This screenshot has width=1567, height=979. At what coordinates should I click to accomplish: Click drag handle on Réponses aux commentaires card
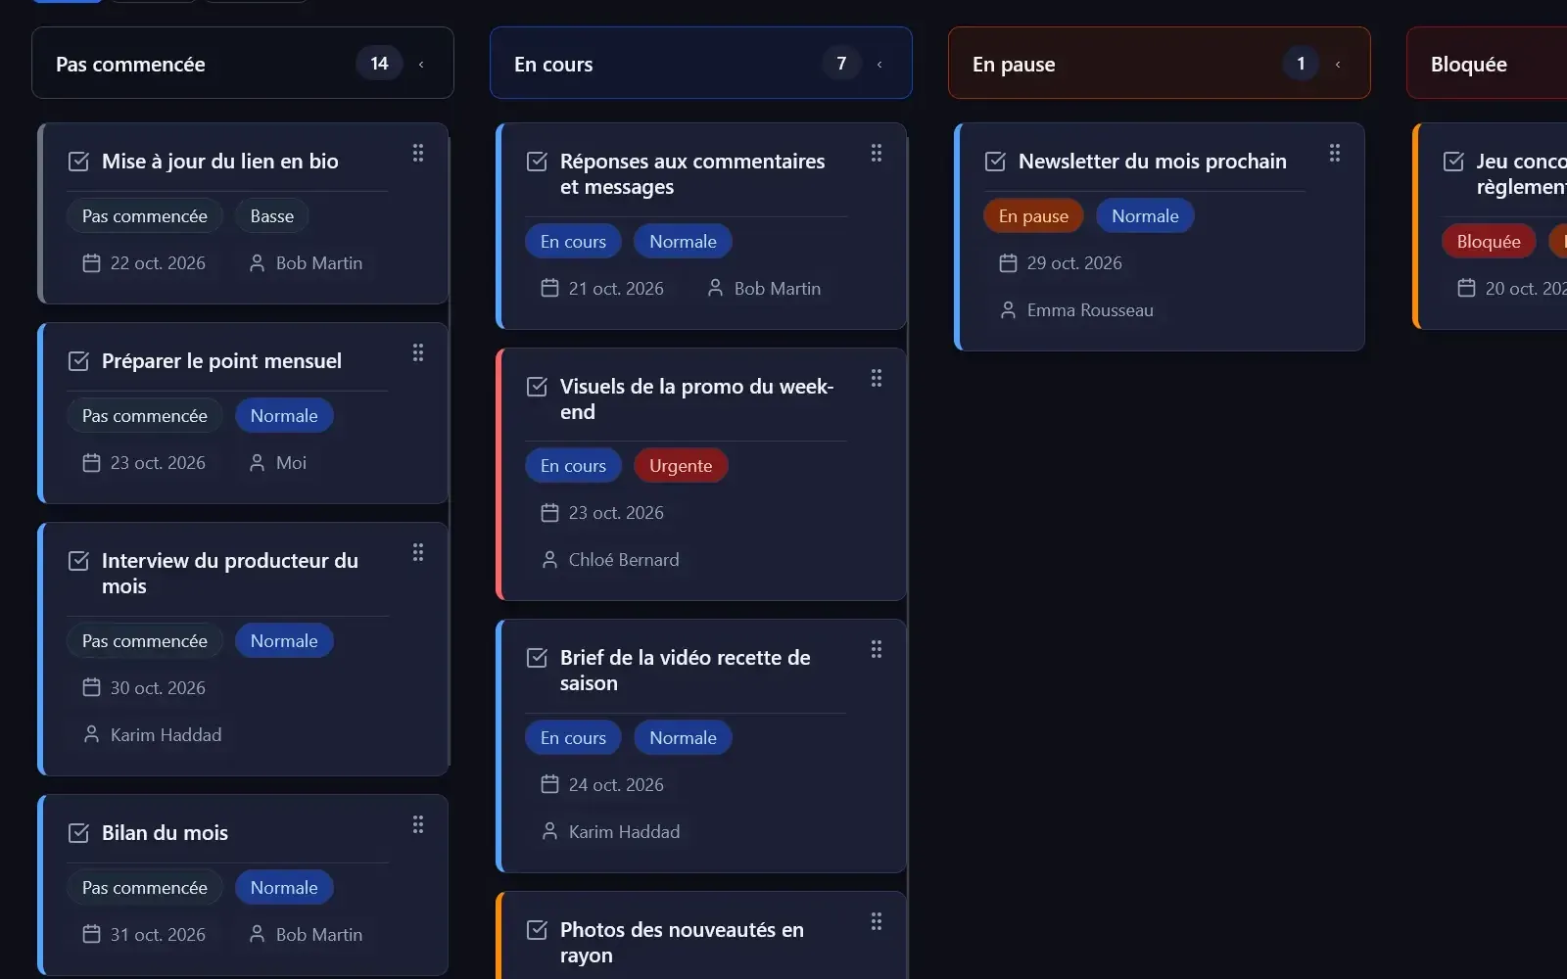877,153
